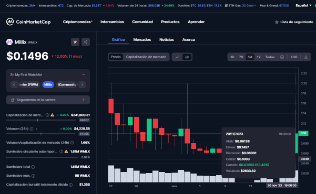Click the green 0.10 price axis label

(303, 133)
